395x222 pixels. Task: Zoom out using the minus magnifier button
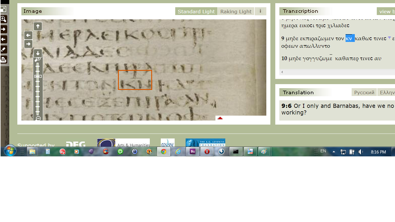click(x=38, y=118)
